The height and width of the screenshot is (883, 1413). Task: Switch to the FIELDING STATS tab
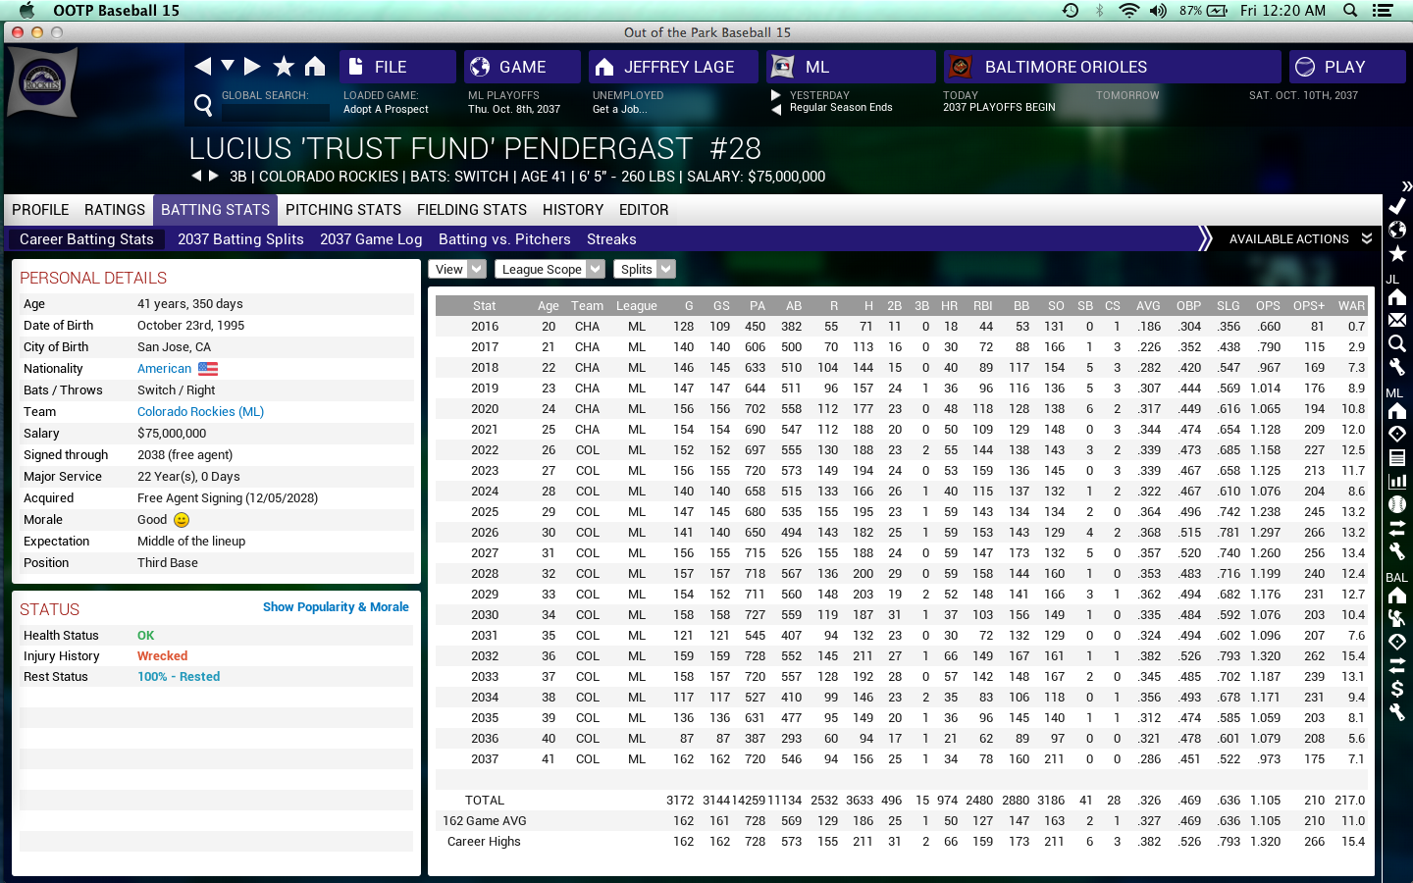coord(472,210)
